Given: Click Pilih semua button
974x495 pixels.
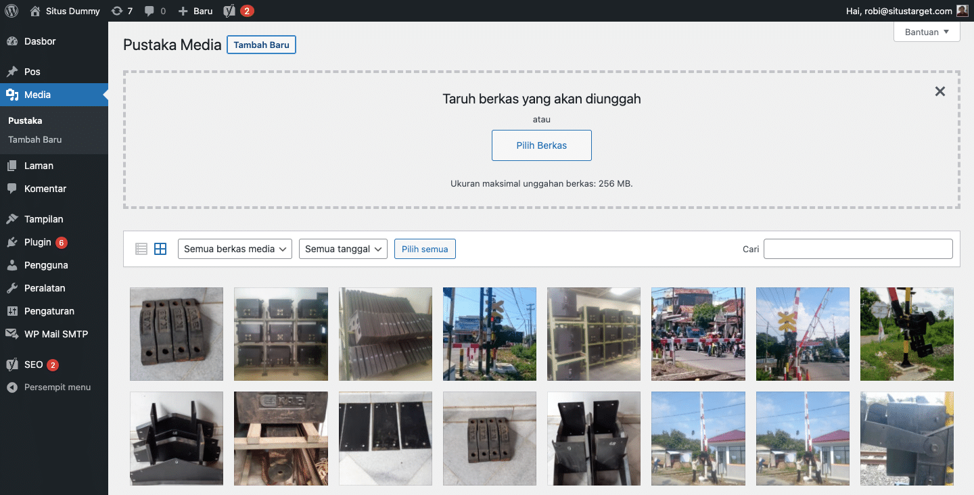Looking at the screenshot, I should [425, 249].
